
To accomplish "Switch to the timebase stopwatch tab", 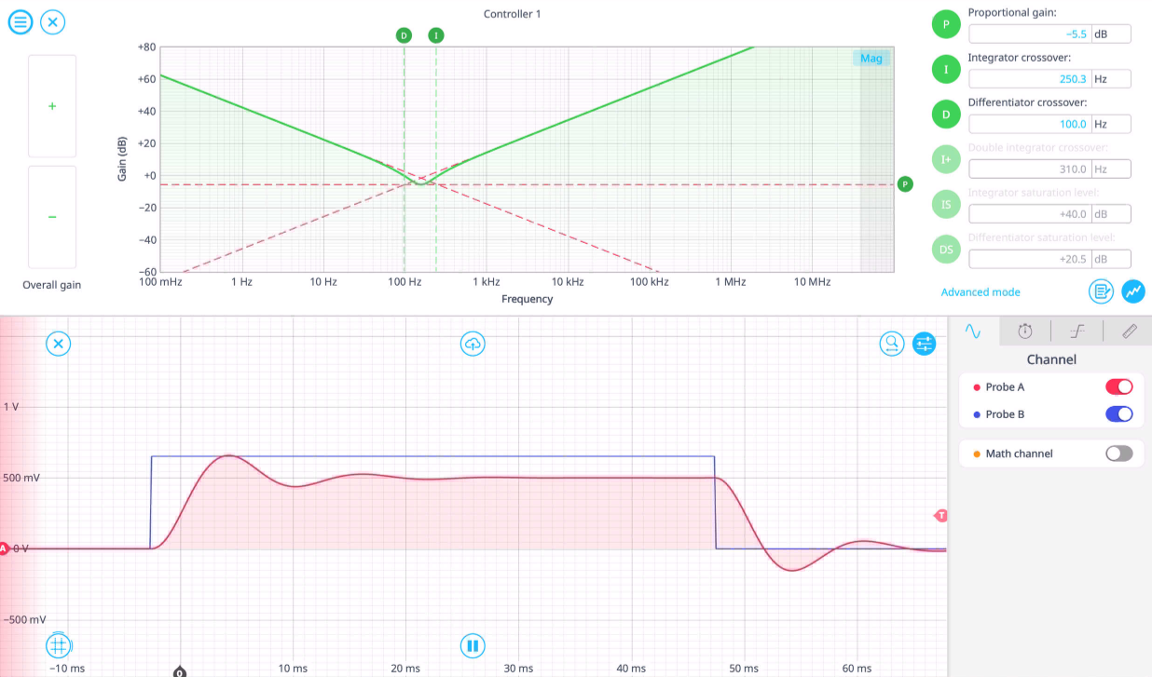I will pos(1025,331).
